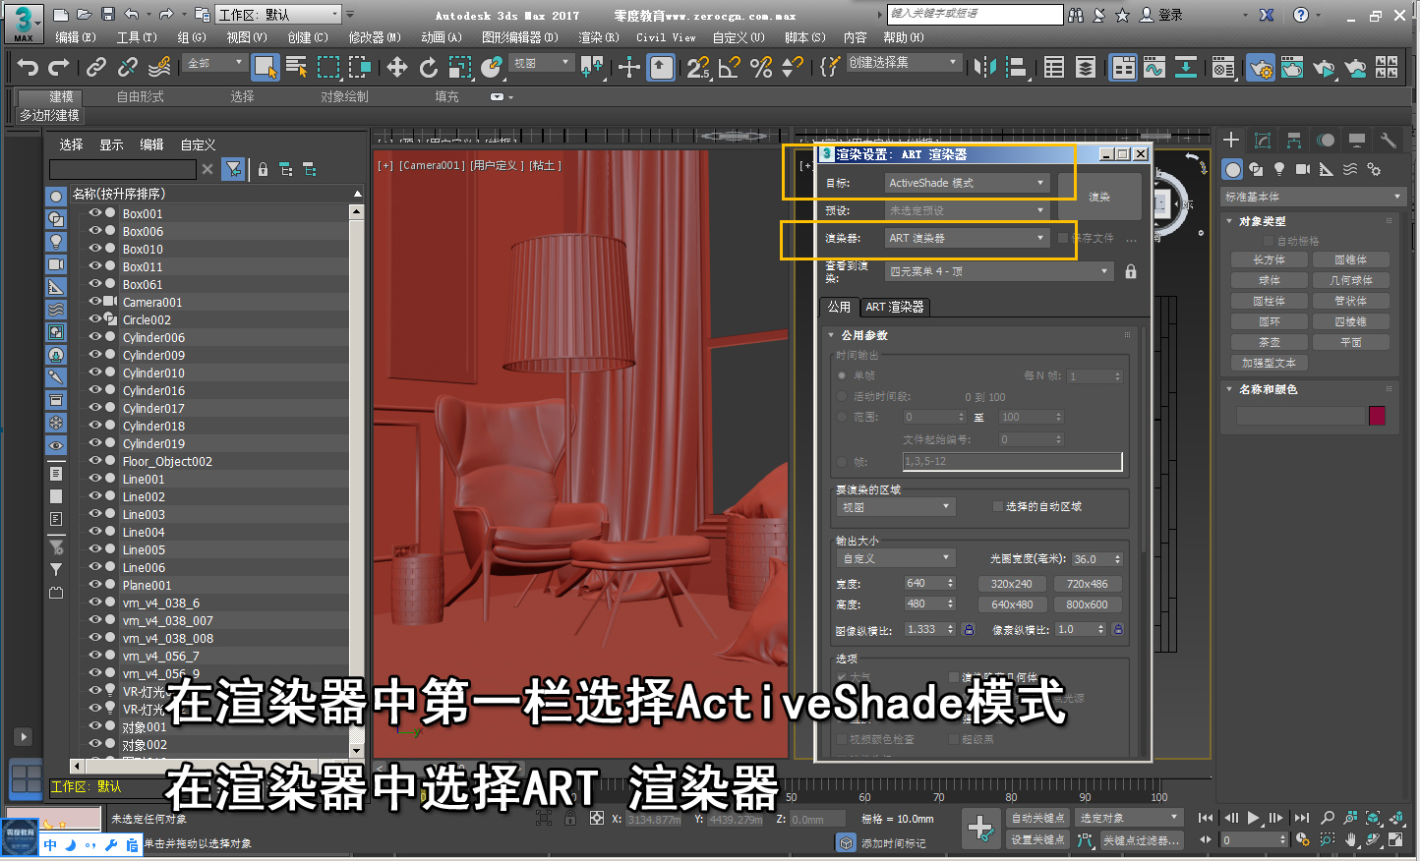Open the Render Setup toolbar icon
This screenshot has width=1420, height=861.
[x=1261, y=67]
